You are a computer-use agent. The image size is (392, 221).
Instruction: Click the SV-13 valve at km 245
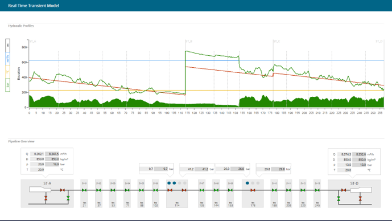(x=317, y=190)
